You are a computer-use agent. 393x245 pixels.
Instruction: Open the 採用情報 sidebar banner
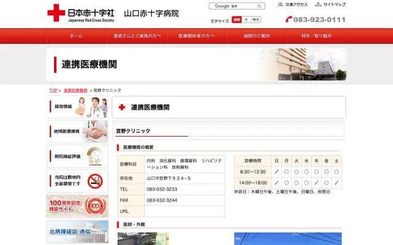pos(77,107)
